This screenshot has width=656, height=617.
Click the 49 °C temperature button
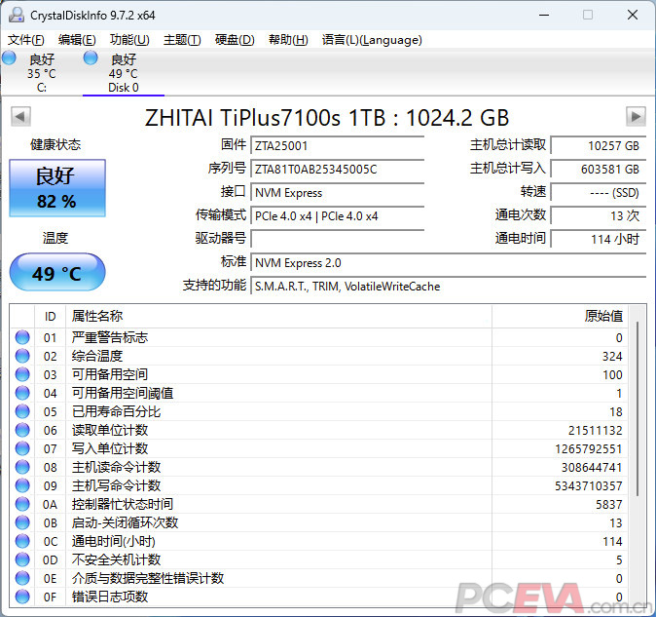56,273
